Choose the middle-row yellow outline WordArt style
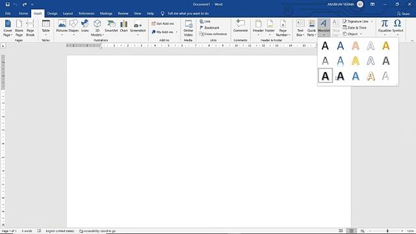The height and width of the screenshot is (234, 416). pos(356,61)
